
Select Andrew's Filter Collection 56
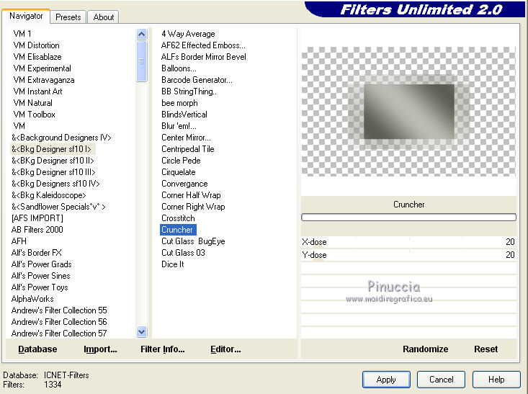59,321
